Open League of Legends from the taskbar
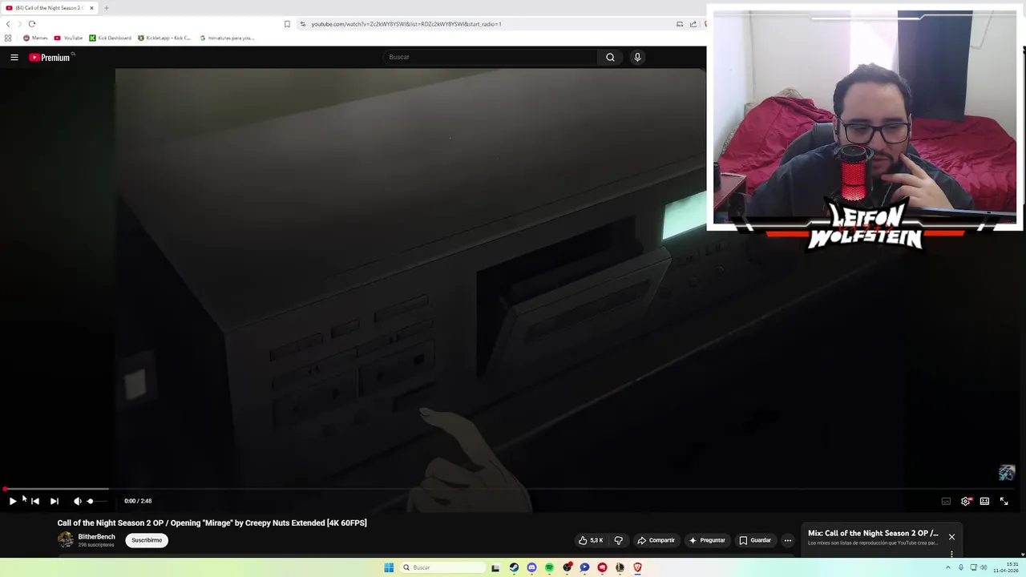This screenshot has width=1026, height=577. (620, 567)
